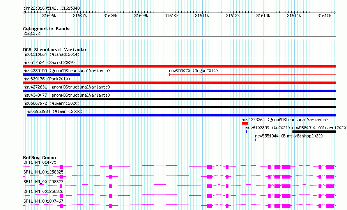Select variant label nsv4272631 (gnomADStructuralVariants)

[x=67, y=87]
